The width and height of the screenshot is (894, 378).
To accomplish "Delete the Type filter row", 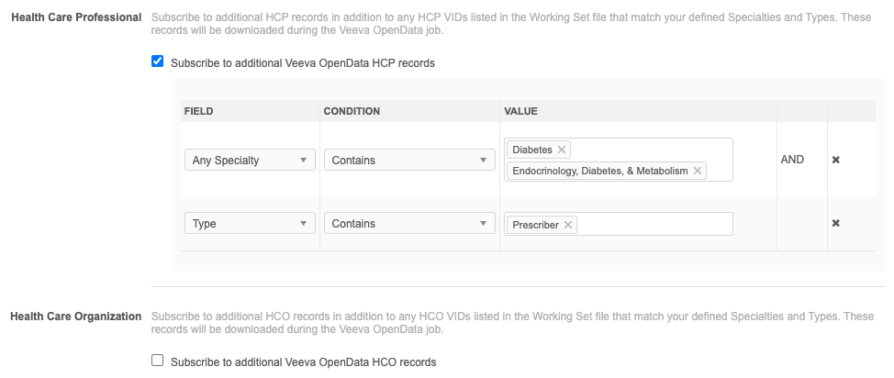I will point(835,223).
